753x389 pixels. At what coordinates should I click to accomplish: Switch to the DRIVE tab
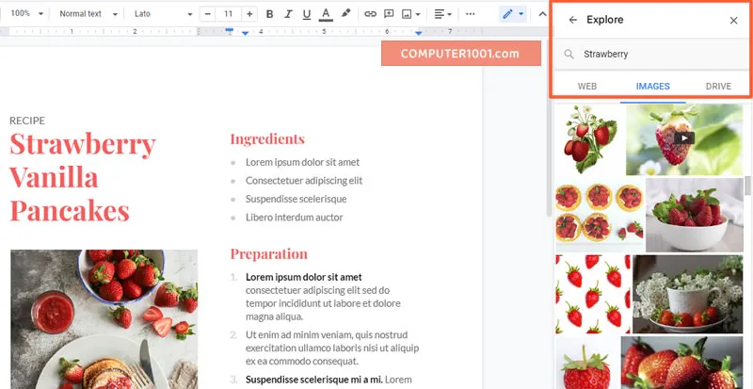pyautogui.click(x=718, y=87)
